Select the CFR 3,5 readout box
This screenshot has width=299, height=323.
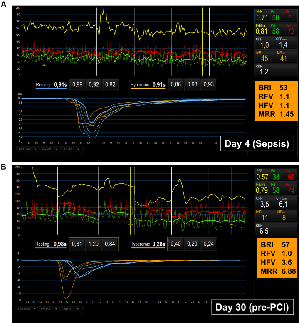tap(276, 202)
